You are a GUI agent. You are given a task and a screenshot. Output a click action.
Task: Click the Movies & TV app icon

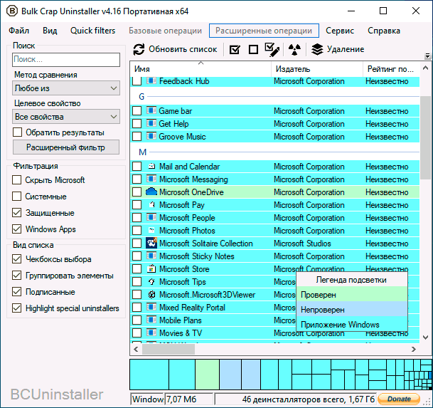(151, 333)
